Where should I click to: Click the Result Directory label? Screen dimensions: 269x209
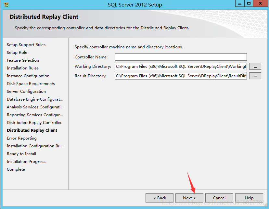pyautogui.click(x=90, y=76)
